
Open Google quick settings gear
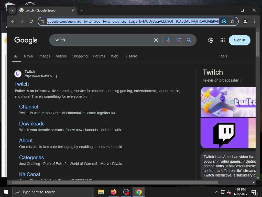[211, 40]
